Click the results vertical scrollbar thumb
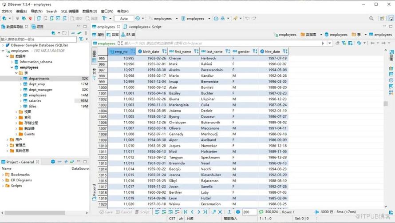395x223 pixels. [x=385, y=104]
